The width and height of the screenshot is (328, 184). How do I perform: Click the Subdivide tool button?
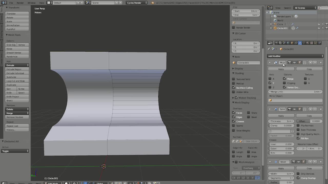[17, 77]
